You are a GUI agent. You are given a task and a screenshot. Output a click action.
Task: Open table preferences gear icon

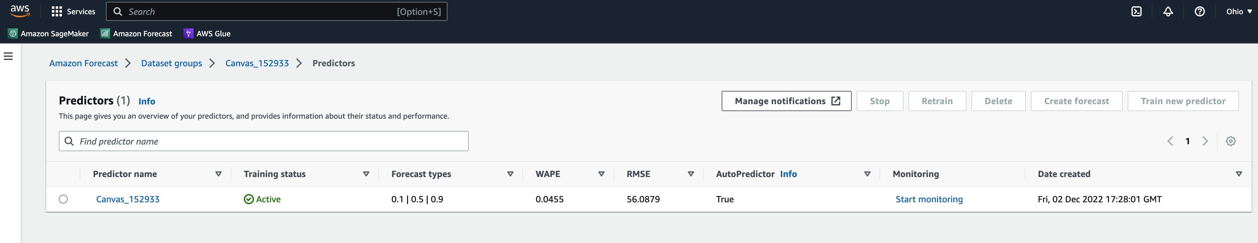(1231, 141)
